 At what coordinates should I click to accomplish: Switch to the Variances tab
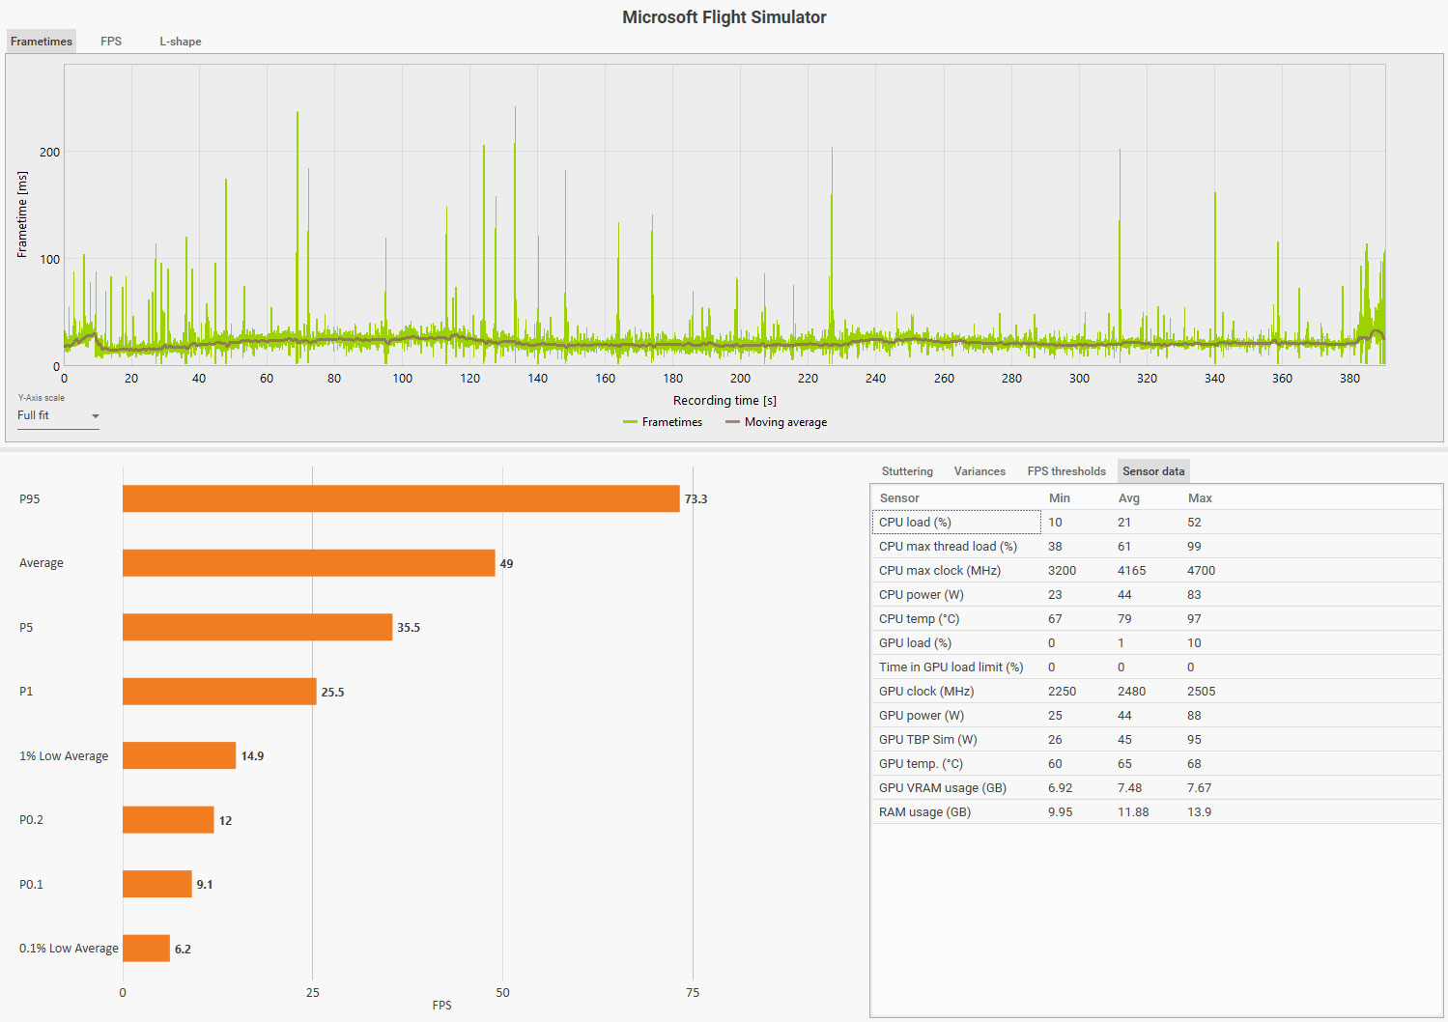(980, 471)
